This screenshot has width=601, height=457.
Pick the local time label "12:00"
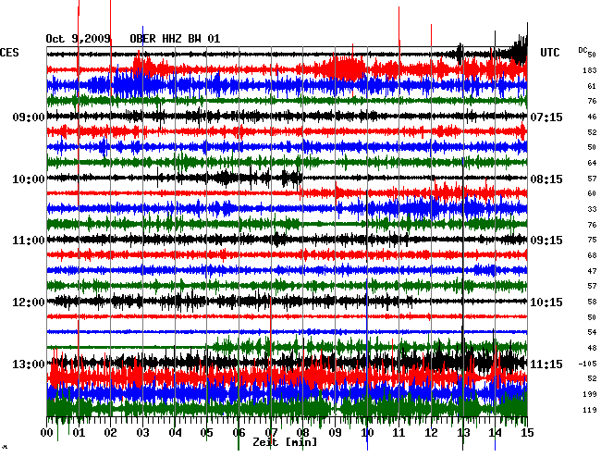tap(29, 303)
